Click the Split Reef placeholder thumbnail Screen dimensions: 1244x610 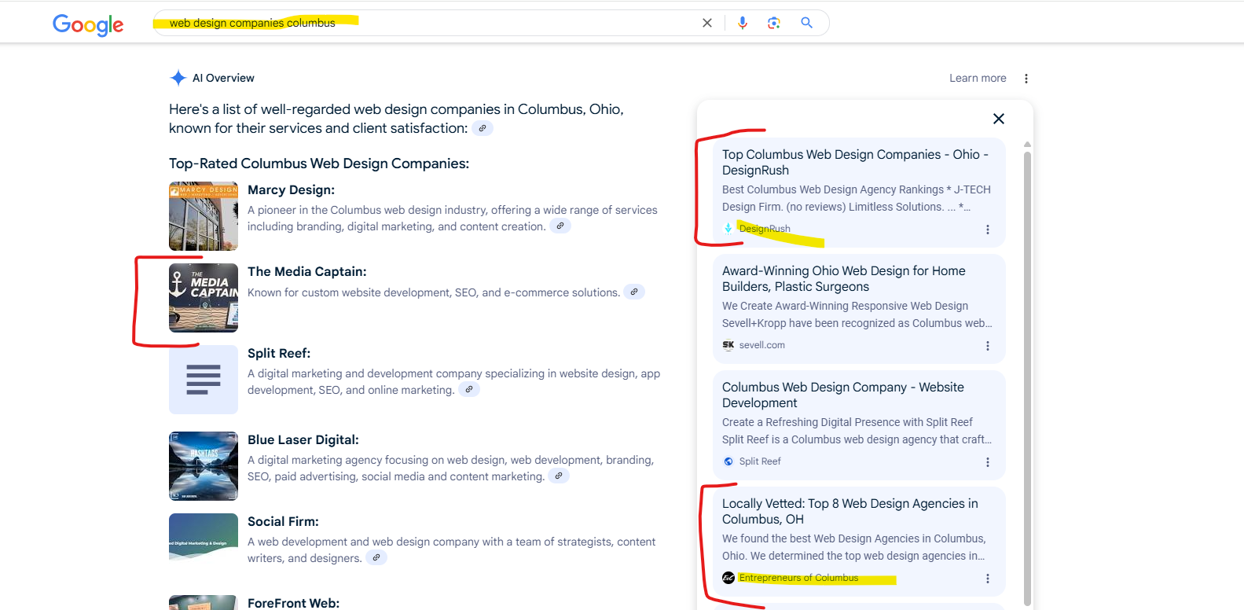point(204,380)
